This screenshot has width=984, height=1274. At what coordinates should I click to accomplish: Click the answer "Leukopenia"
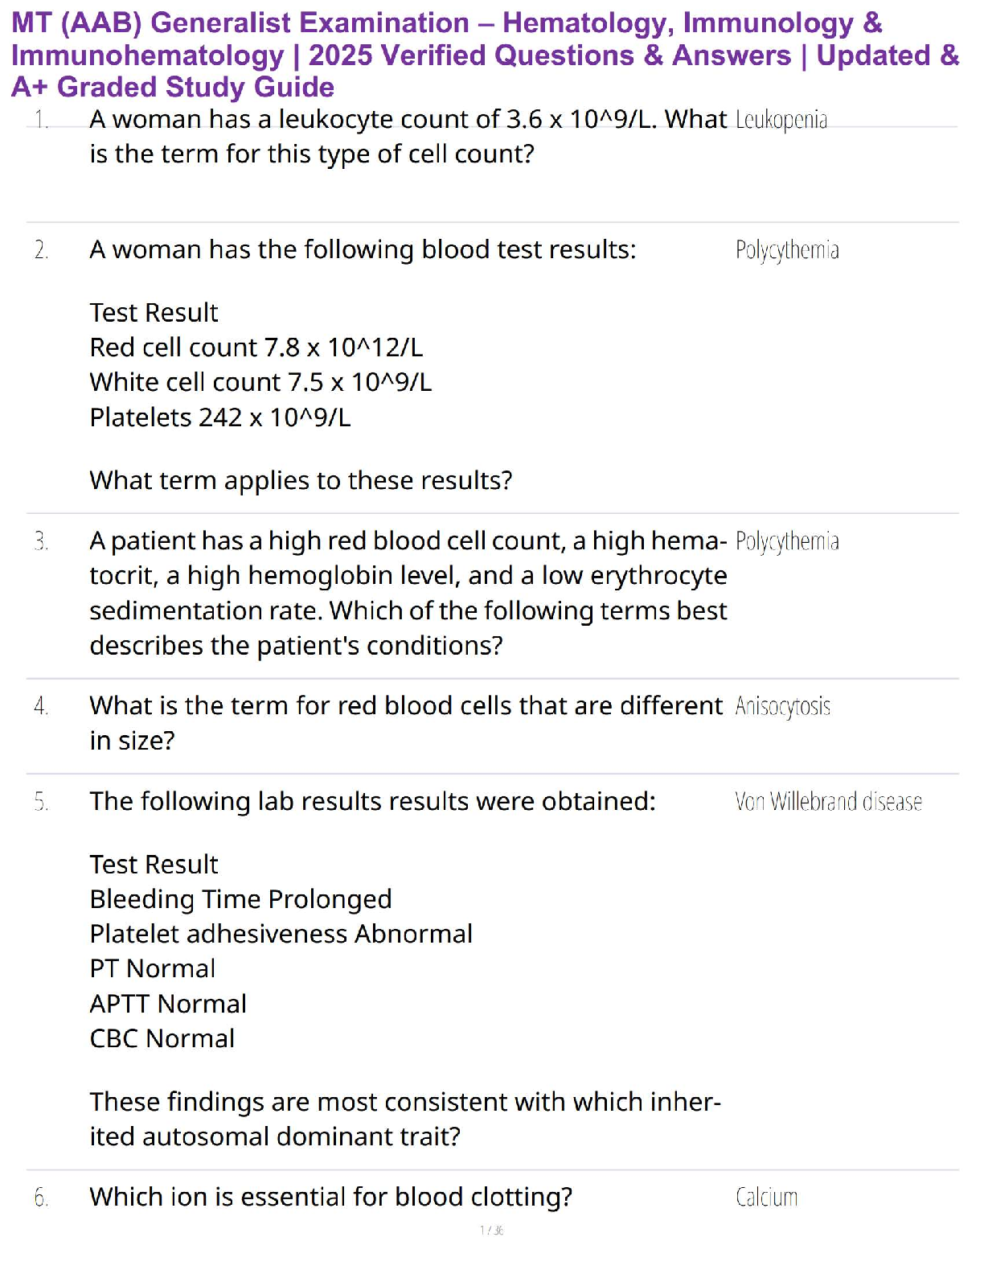pyautogui.click(x=781, y=120)
